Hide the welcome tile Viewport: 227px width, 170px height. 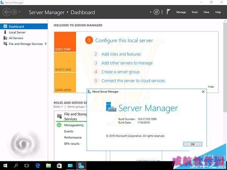tap(211, 87)
